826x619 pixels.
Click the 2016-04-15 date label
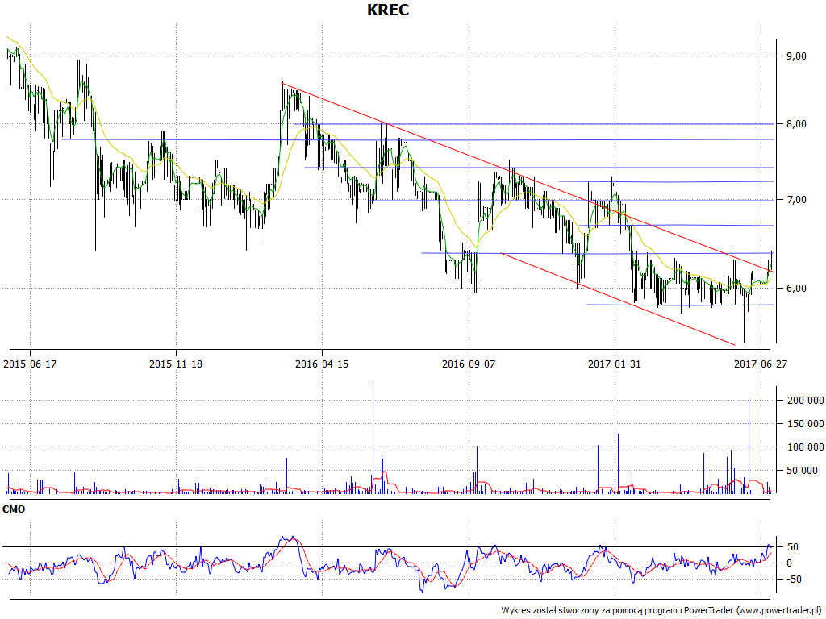[x=322, y=364]
